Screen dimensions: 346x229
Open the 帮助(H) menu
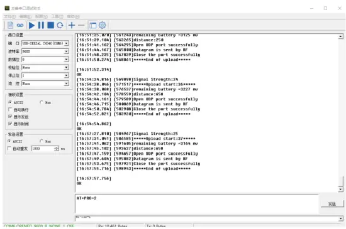tap(73, 16)
